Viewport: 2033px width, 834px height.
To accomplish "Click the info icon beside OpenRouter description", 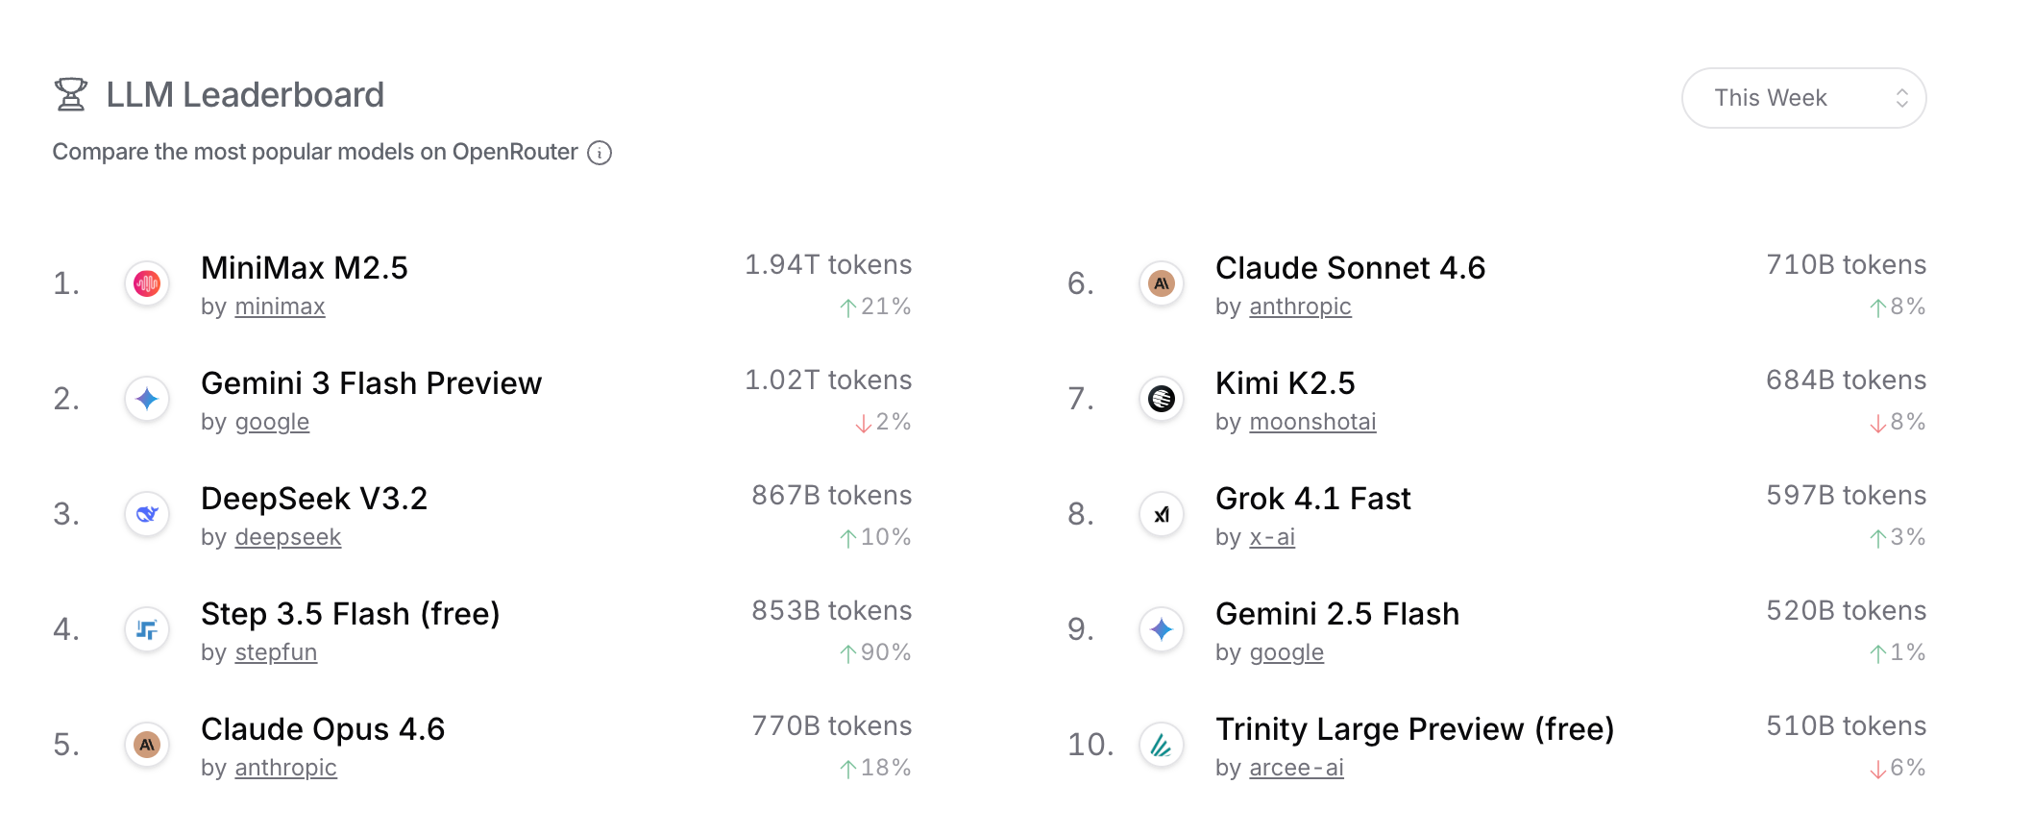I will (x=600, y=153).
